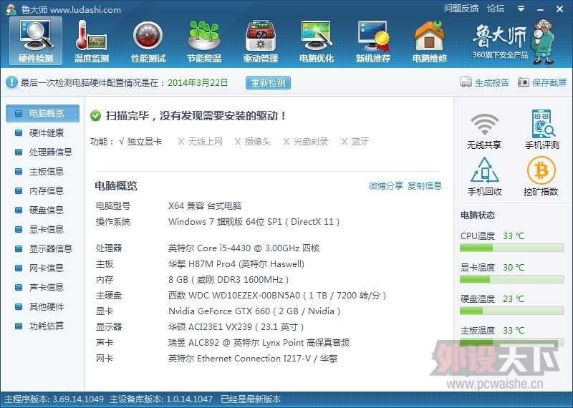Click the 无线共享 WiFi sharing icon
The width and height of the screenshot is (573, 408).
click(x=484, y=124)
